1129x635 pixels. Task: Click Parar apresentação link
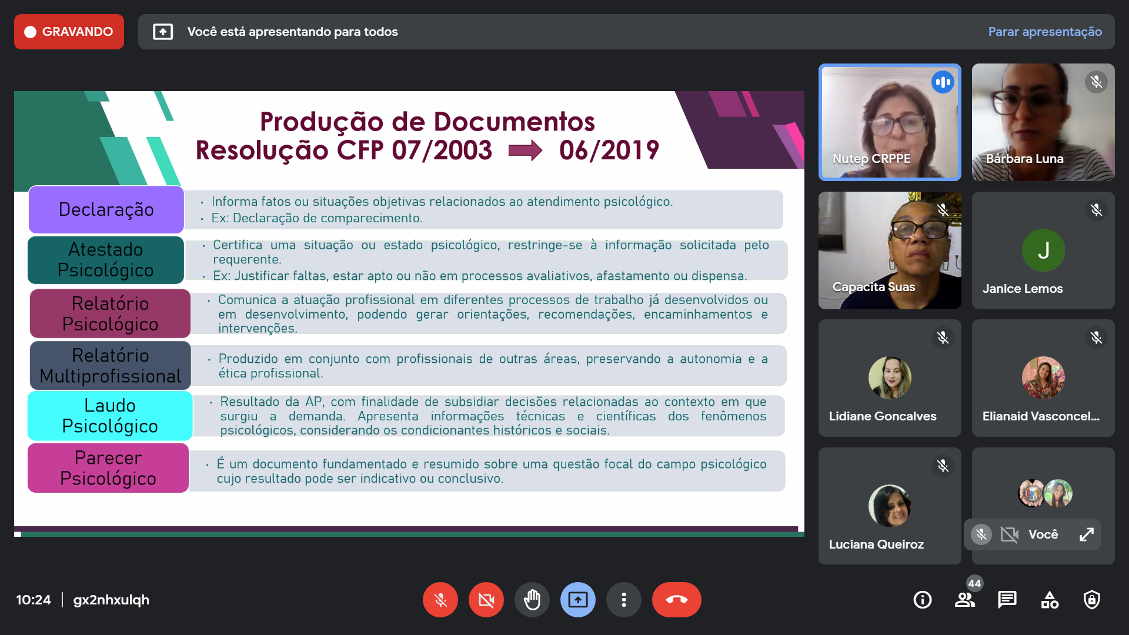[1044, 32]
